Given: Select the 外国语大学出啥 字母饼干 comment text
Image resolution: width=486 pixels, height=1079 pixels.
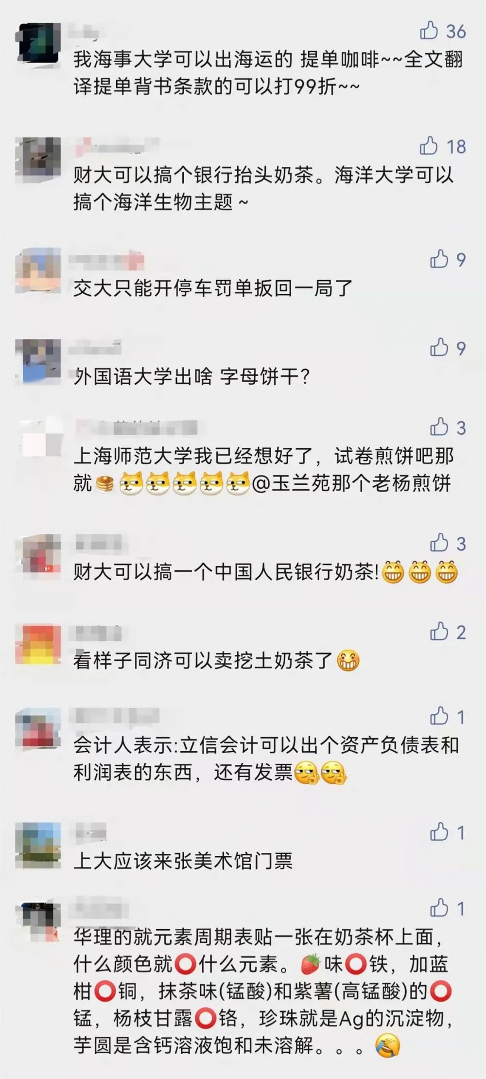Looking at the screenshot, I should point(191,377).
